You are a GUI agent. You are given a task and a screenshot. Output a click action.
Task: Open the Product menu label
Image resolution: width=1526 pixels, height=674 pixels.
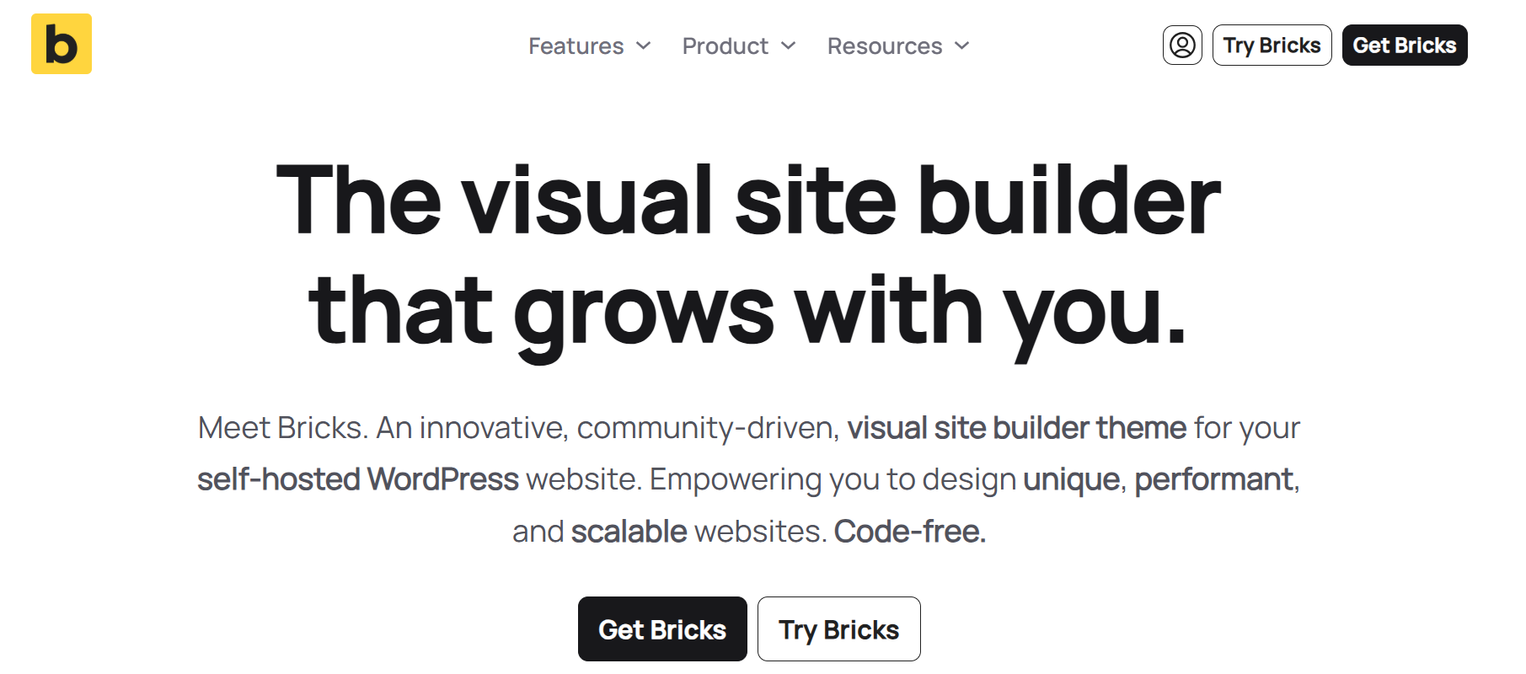[x=725, y=45]
